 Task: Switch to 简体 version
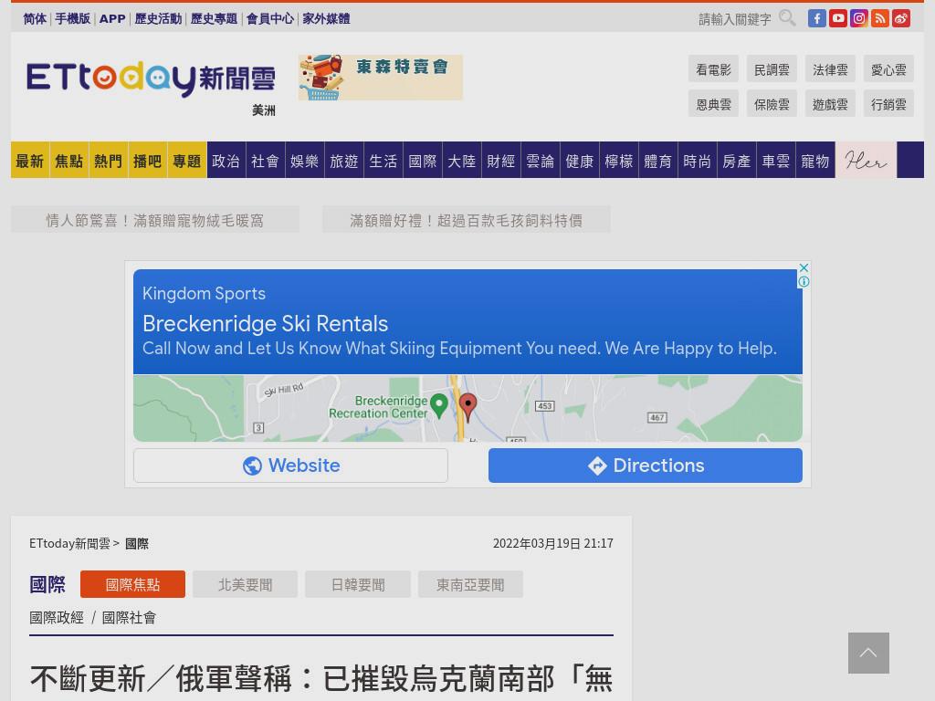tap(35, 18)
